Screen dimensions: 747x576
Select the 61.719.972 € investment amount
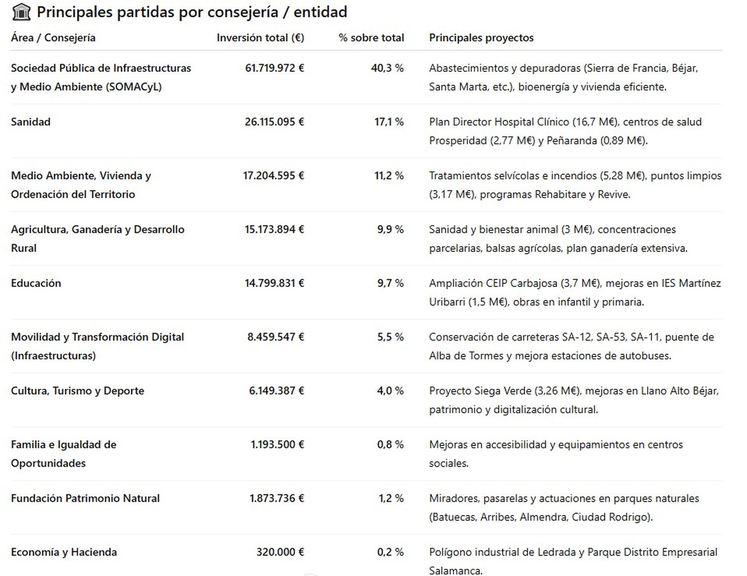pyautogui.click(x=275, y=68)
